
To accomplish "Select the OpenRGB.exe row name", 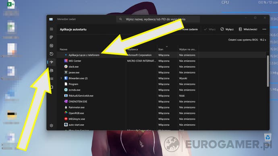I will coord(76,113).
